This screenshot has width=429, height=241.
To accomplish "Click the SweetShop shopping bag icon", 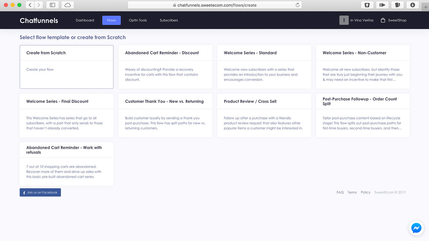I will 382,20.
